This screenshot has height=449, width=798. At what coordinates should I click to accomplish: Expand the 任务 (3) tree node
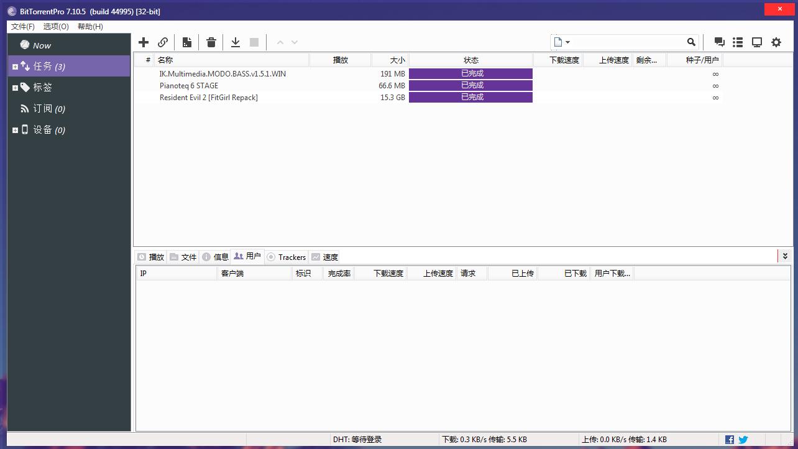coord(15,67)
